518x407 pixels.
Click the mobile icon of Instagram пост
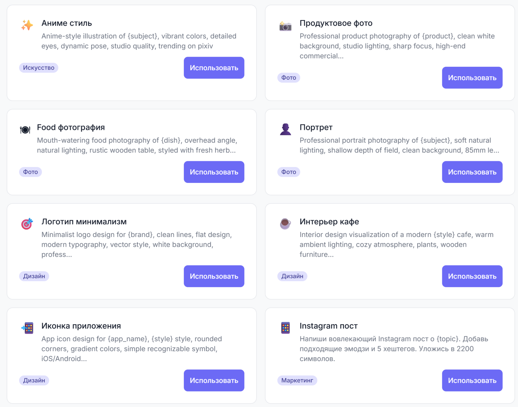(x=285, y=328)
